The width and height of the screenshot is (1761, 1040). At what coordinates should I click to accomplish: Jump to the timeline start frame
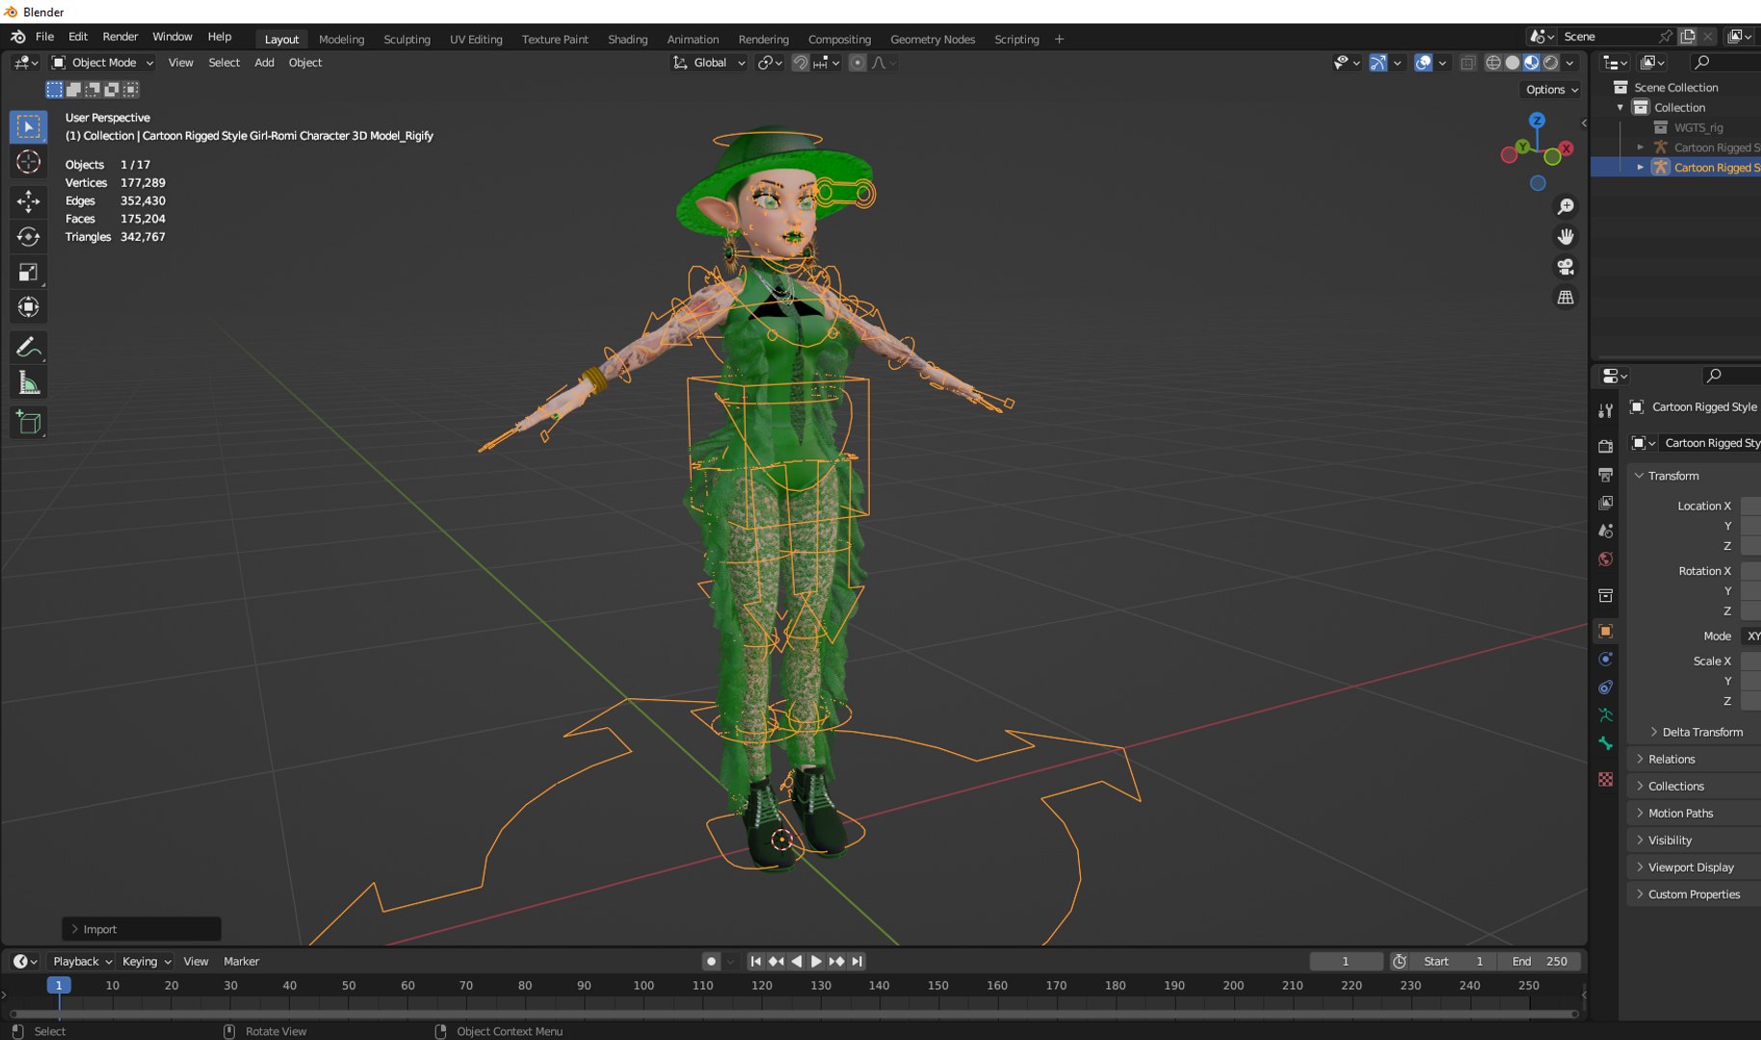click(x=755, y=961)
